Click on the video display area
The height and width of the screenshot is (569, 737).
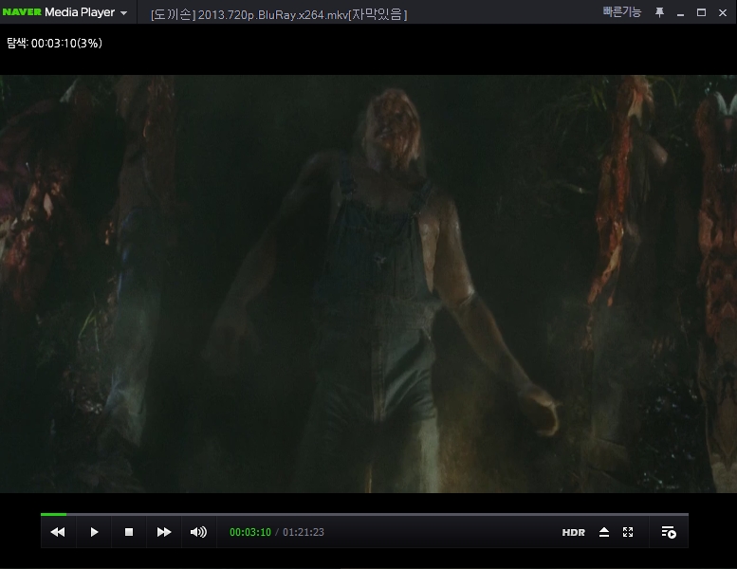[368, 284]
